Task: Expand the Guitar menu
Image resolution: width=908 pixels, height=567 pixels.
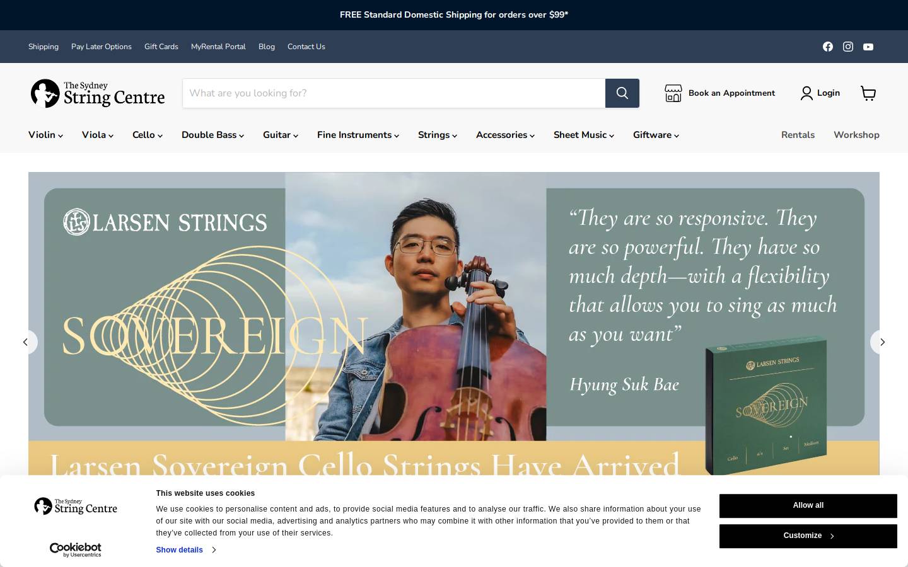Action: (x=281, y=135)
